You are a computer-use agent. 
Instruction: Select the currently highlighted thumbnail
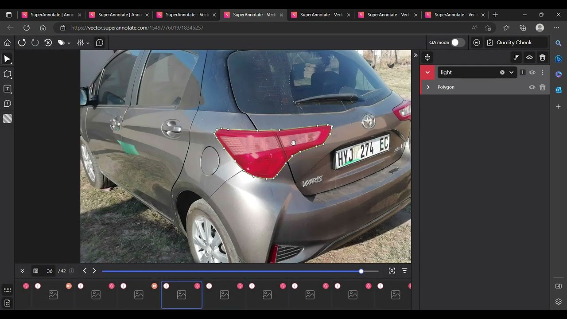tap(182, 295)
